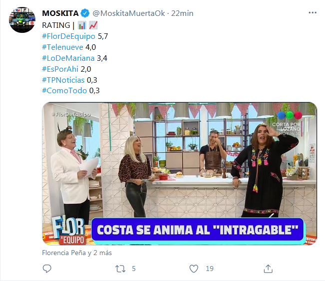Click the blue verified badge
Viewport: 325px width, 281px height.
pos(85,13)
